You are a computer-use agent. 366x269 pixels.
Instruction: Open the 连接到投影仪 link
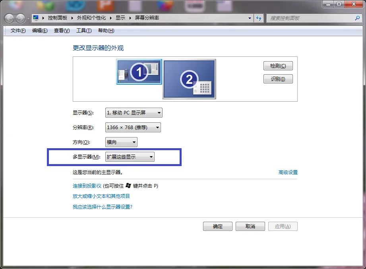pos(87,186)
